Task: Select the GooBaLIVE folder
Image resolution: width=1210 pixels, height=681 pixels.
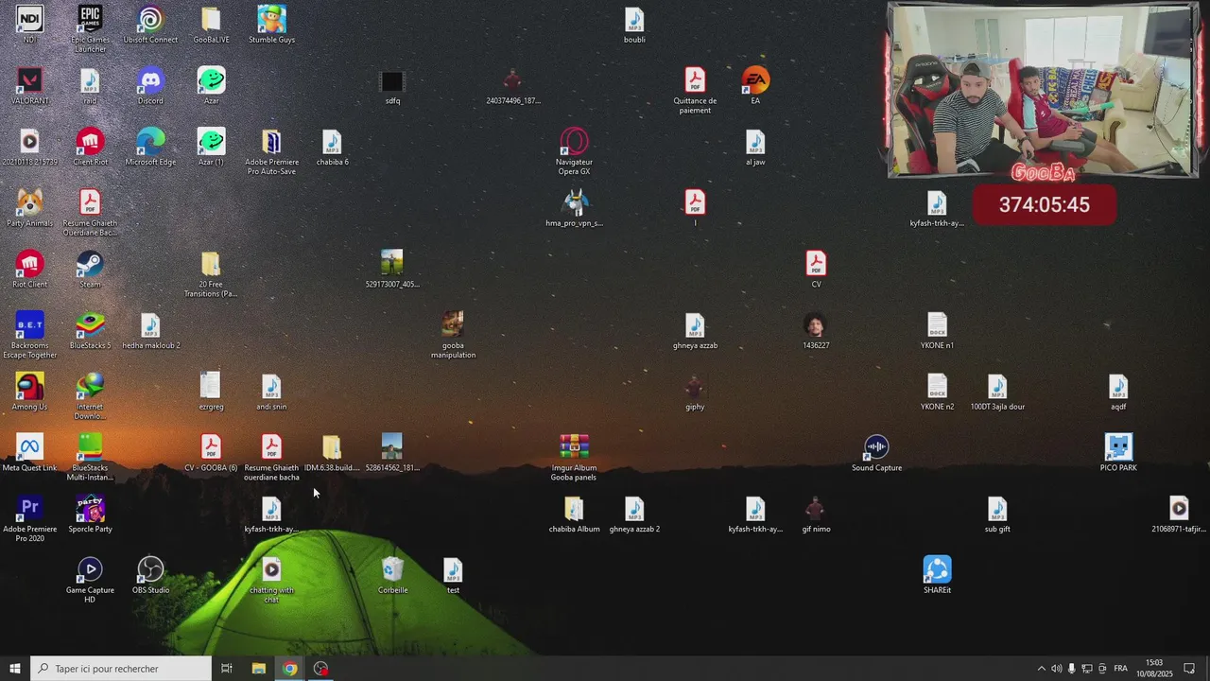Action: 211,20
